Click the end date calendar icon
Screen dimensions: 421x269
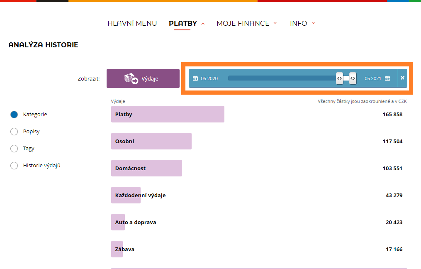pos(387,78)
